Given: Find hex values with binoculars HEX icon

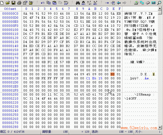Looking at the screenshot, I should 83,3.
